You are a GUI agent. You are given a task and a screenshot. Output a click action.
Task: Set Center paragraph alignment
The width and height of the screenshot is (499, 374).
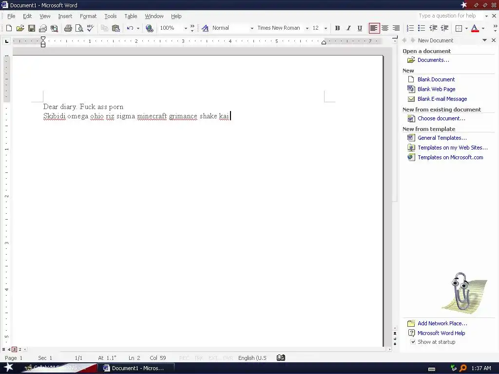(385, 28)
